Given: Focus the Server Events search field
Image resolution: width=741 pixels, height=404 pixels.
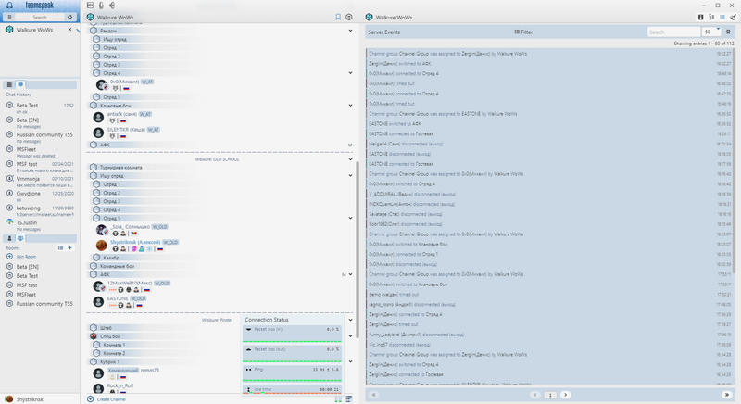Looking at the screenshot, I should 673,32.
